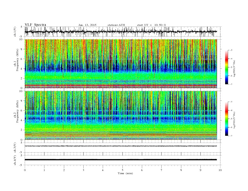248x191 pixels.
Task: Click the ch.1 voltage waveform trace
Action: point(121,32)
